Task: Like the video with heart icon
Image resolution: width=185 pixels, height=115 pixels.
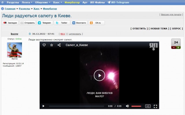Action: pyautogui.click(x=44, y=45)
